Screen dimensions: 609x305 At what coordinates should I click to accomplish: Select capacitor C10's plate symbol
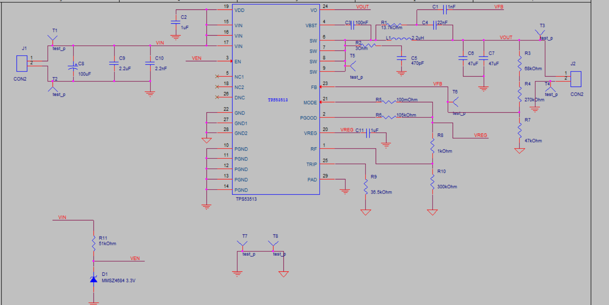pos(150,63)
